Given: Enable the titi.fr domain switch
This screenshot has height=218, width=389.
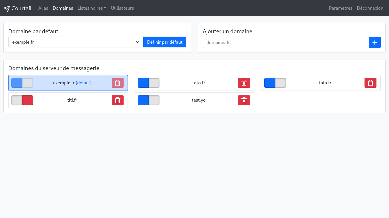Looking at the screenshot, I should click(x=22, y=100).
